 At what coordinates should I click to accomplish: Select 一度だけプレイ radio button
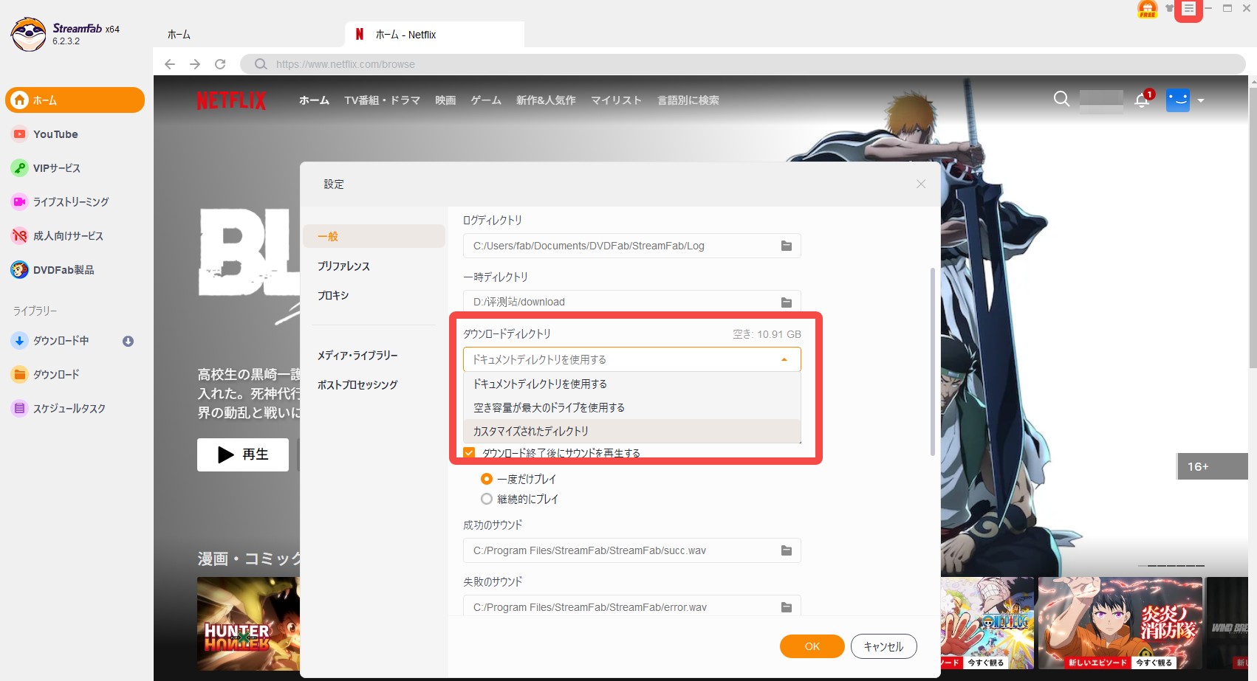[486, 479]
